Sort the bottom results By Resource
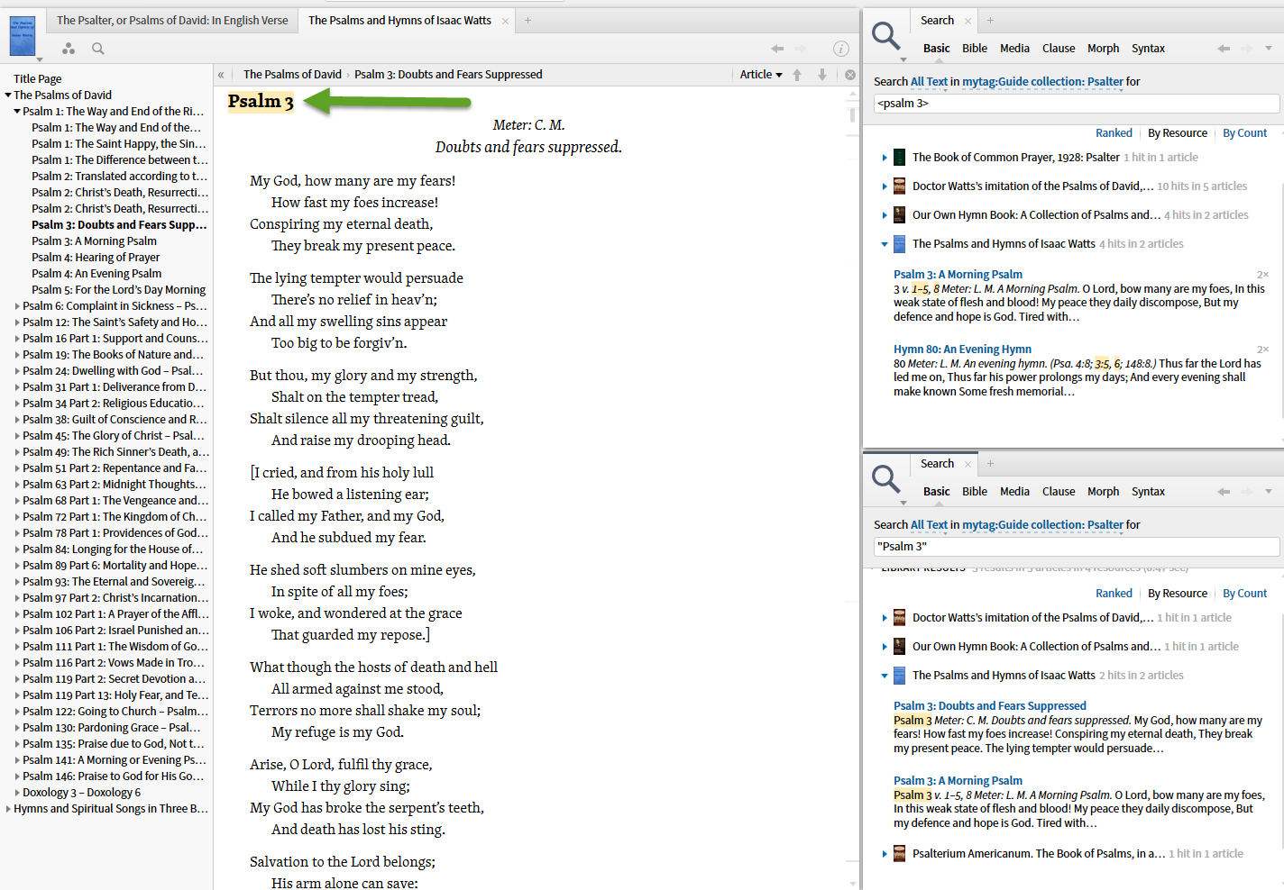The image size is (1284, 890). [1177, 594]
